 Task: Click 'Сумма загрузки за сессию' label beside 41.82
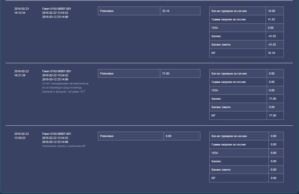point(229,20)
